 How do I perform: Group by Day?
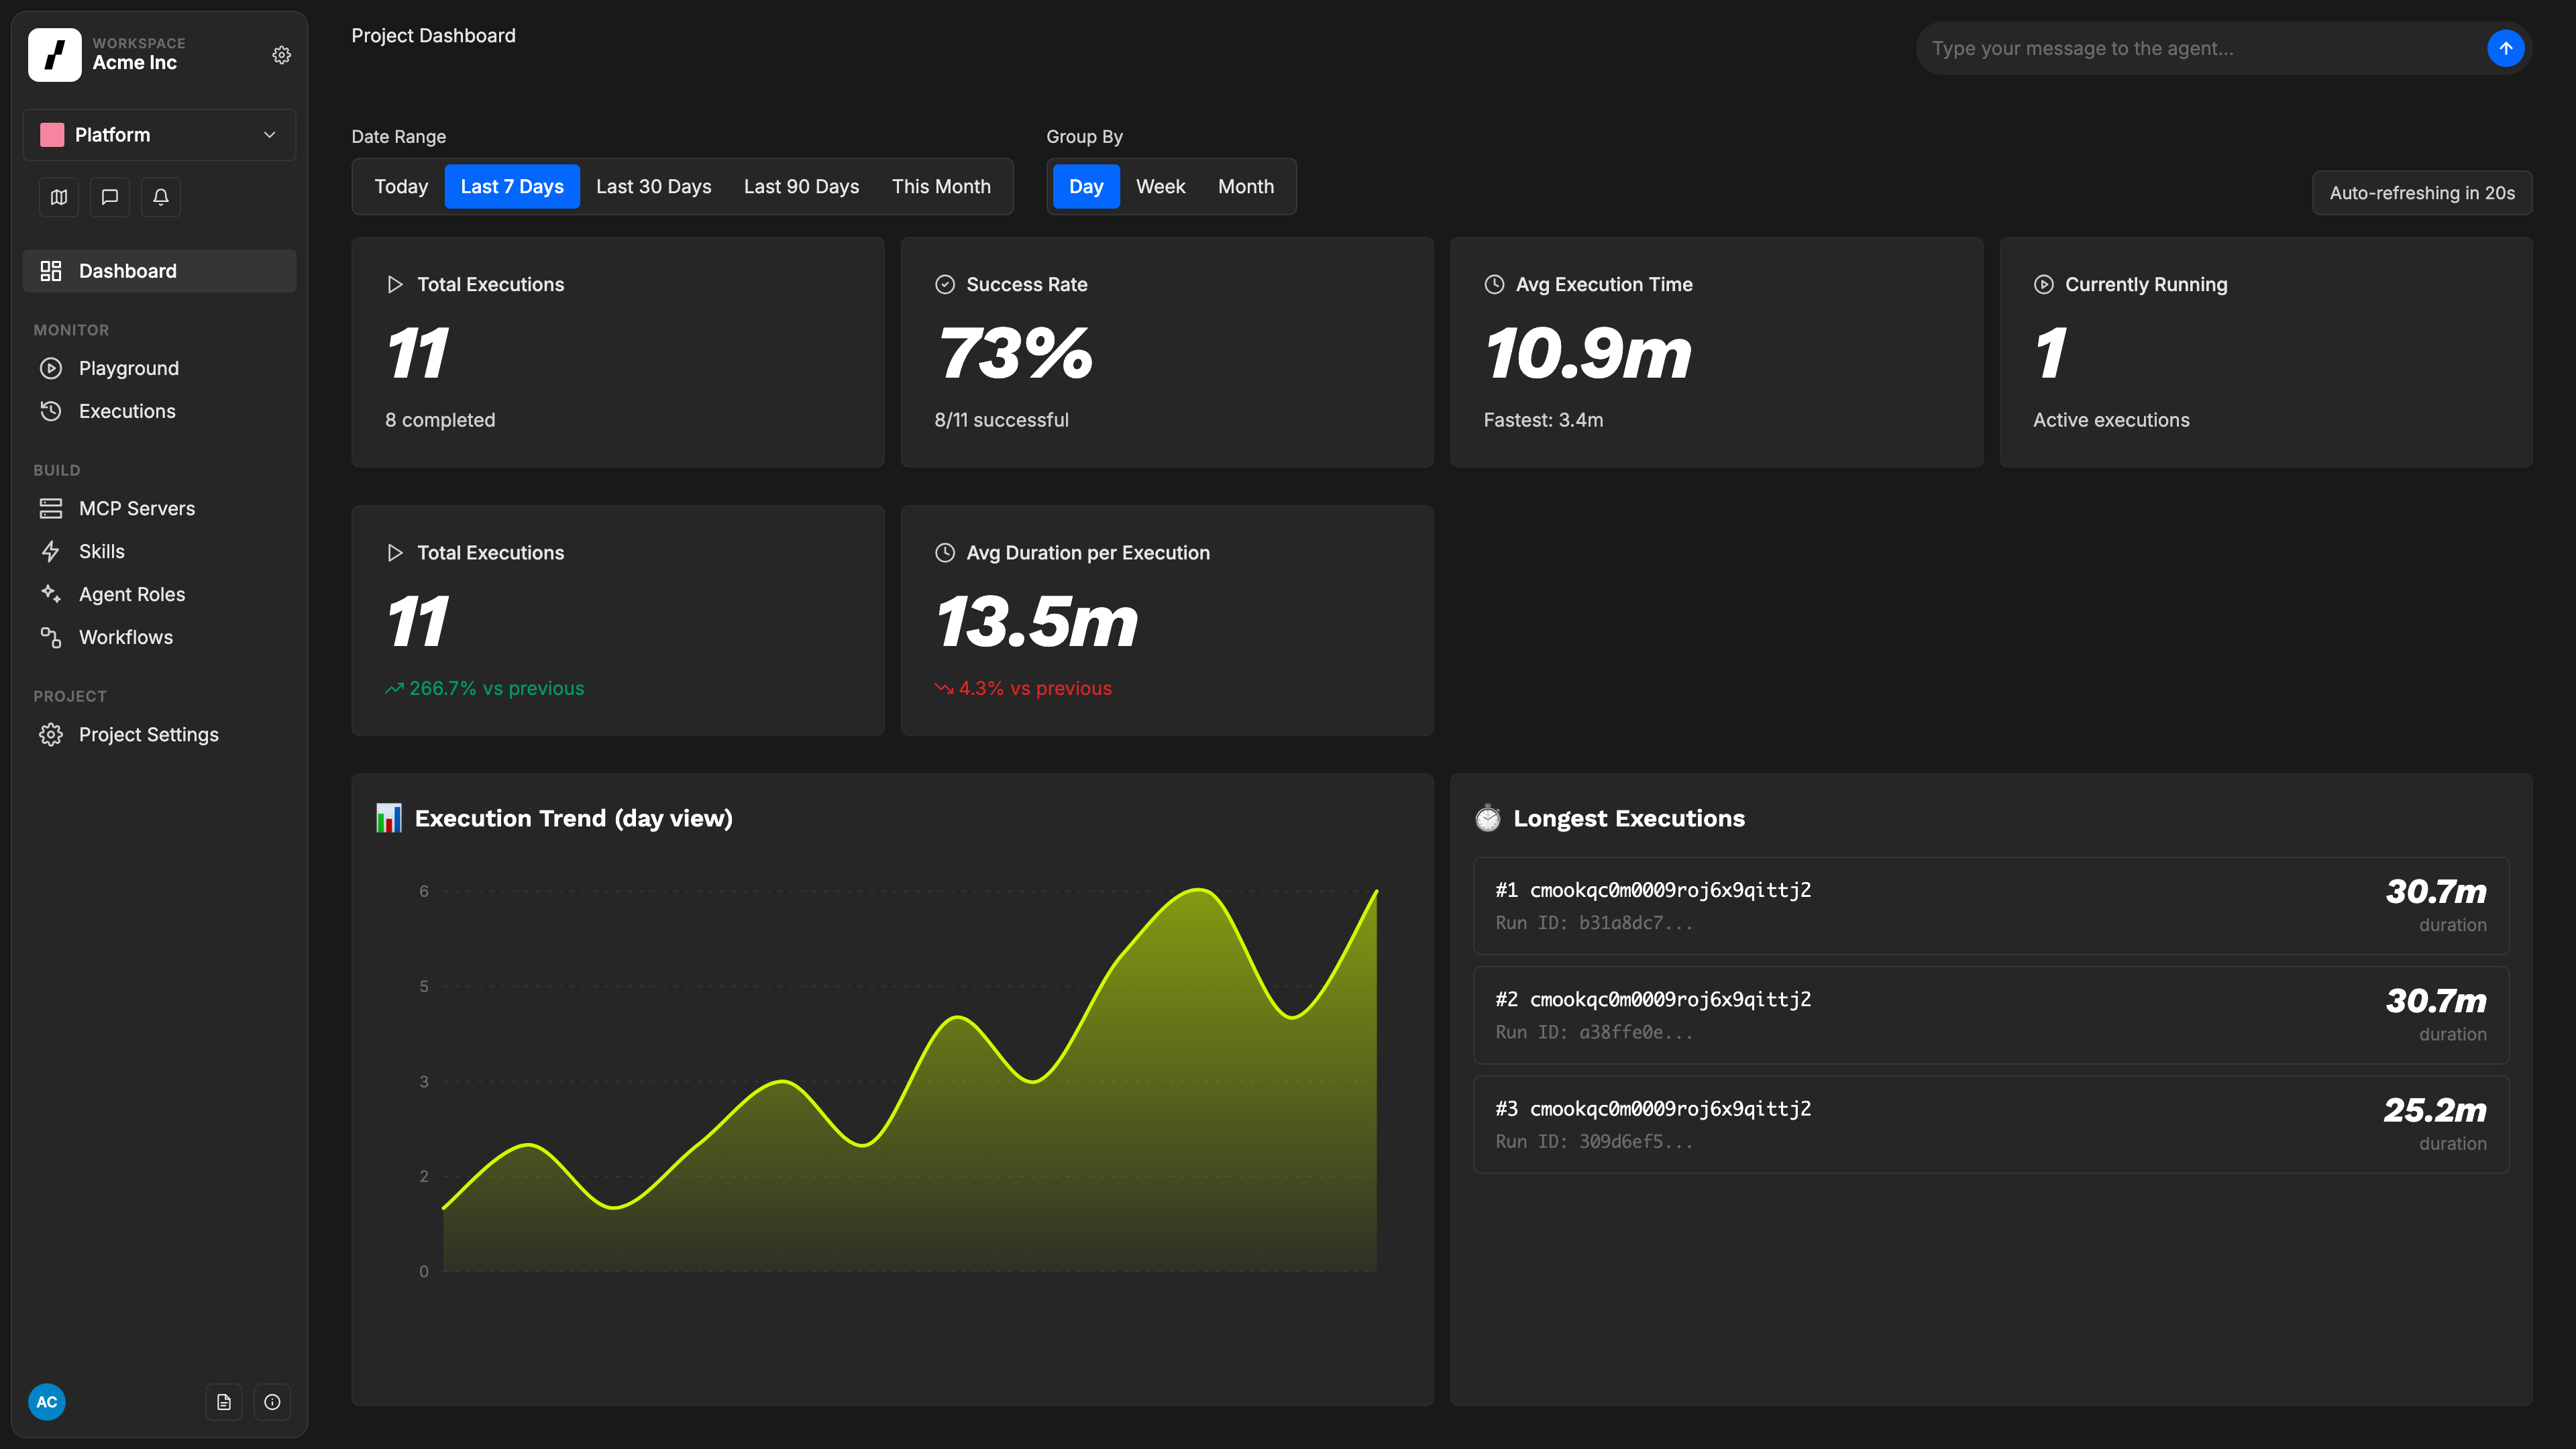tap(1086, 186)
